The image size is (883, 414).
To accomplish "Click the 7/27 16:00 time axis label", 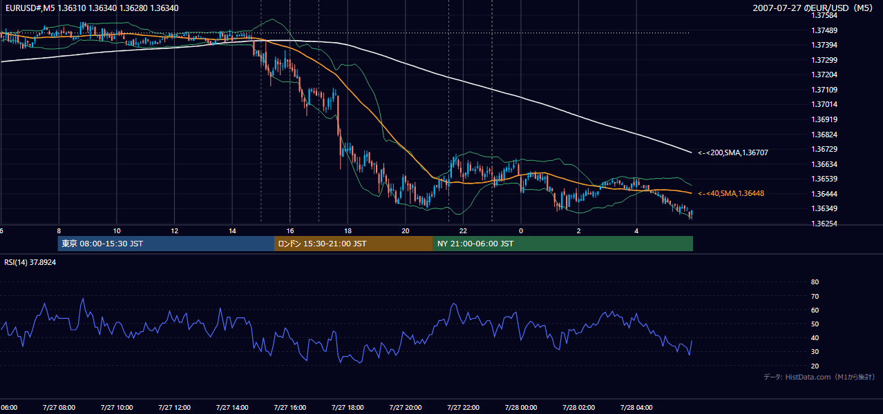I will (290, 407).
